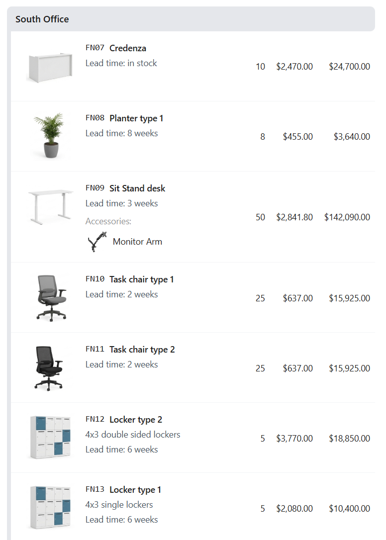This screenshot has width=386, height=540.
Task: Open the grey Task chair type 1 image
Action: (51, 298)
